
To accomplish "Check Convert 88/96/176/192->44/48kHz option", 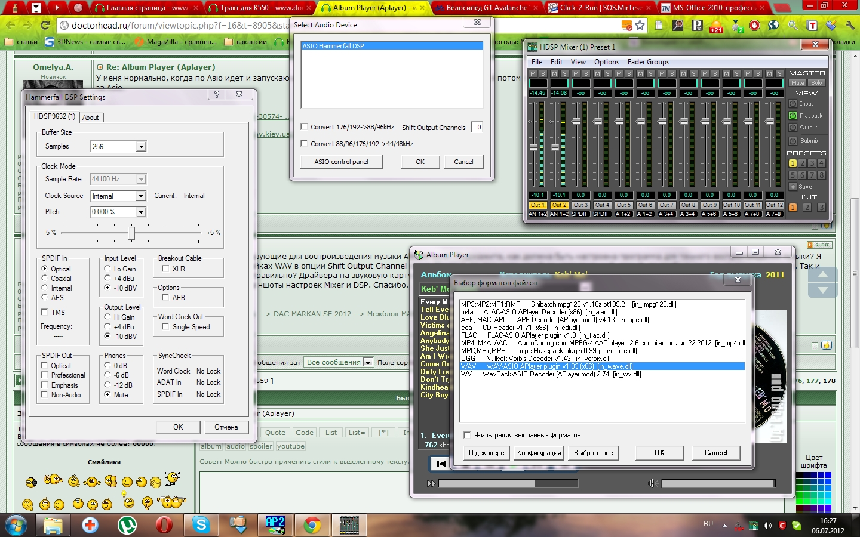I will 305,143.
